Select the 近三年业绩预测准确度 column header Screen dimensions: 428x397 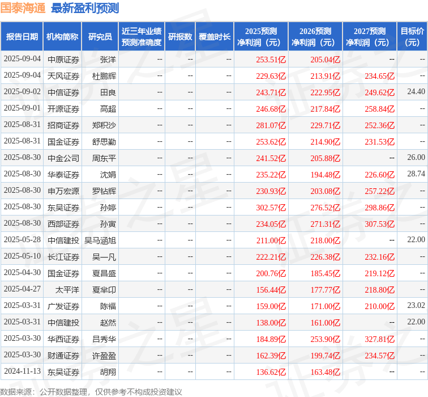pyautogui.click(x=142, y=37)
